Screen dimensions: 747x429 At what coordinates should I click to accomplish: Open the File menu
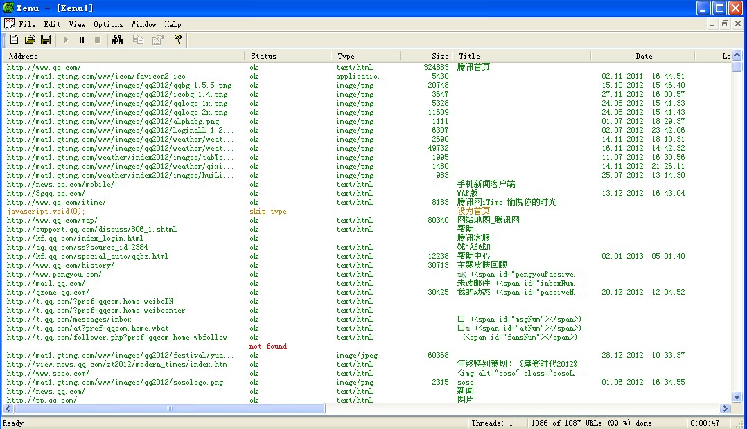click(27, 24)
